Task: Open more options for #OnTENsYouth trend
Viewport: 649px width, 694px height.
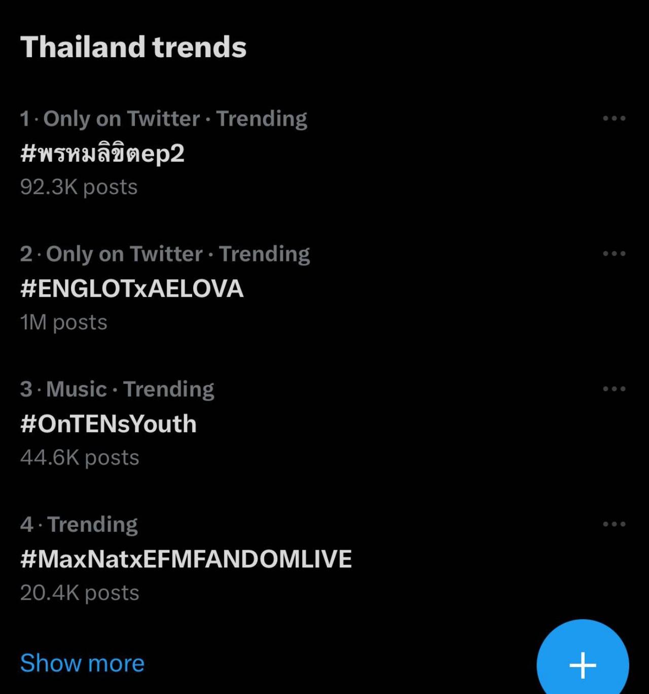Action: (614, 389)
